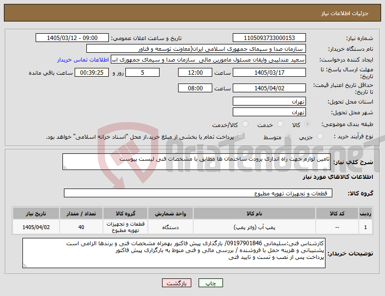Click the کد کالا column header

[337, 213]
